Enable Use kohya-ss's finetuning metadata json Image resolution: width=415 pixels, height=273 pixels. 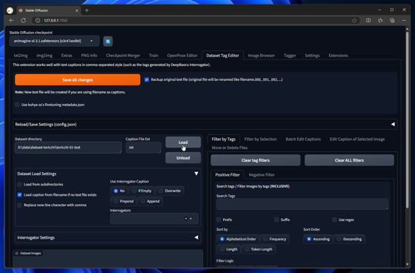pyautogui.click(x=17, y=105)
